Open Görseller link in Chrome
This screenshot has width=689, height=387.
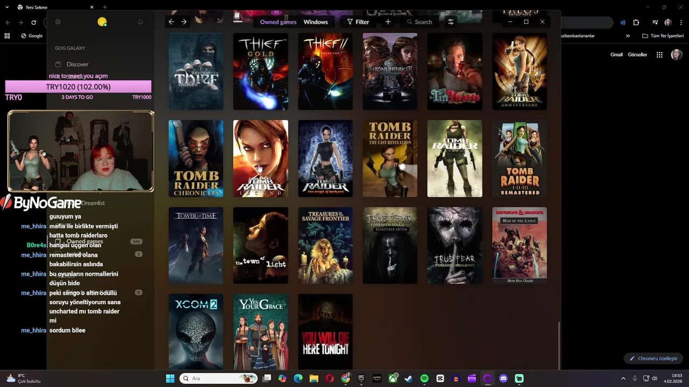pyautogui.click(x=637, y=55)
